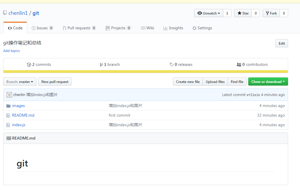Viewport: 300px width, 190px height.
Task: Fork the repository
Action: [x=271, y=13]
